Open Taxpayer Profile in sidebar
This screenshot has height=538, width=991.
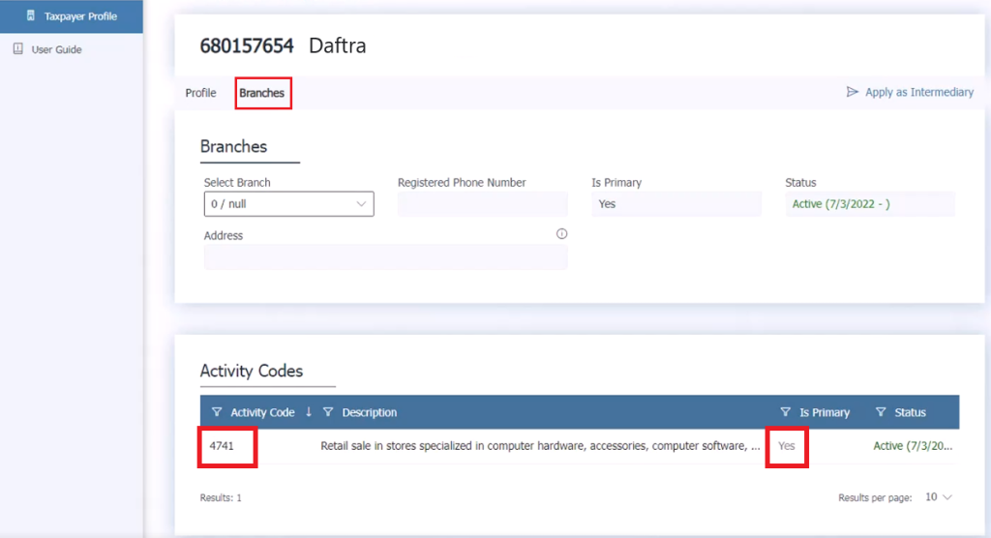point(72,16)
